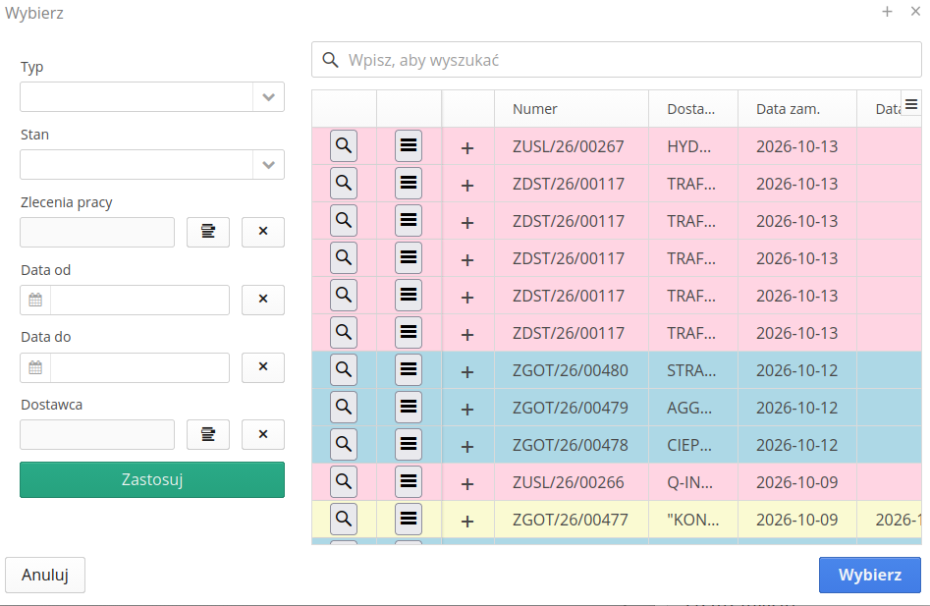Click date 2026-10-12 in ZGOT/26/00480 row
The width and height of the screenshot is (930, 606).
[x=797, y=370]
